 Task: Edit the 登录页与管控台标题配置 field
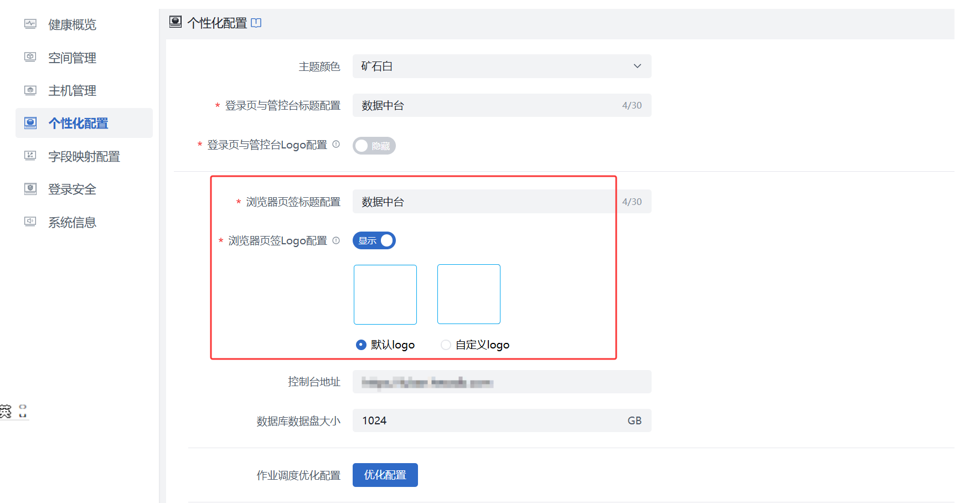coord(487,105)
